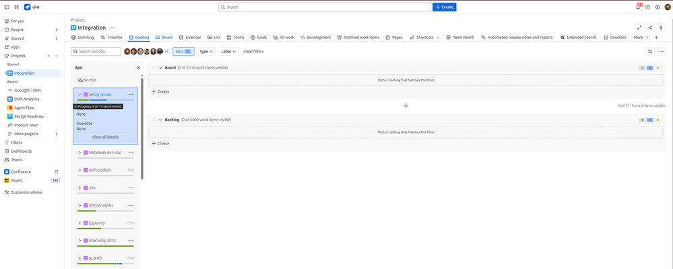Open the Integration project ellipsis menu
673x269 pixels.
point(112,28)
